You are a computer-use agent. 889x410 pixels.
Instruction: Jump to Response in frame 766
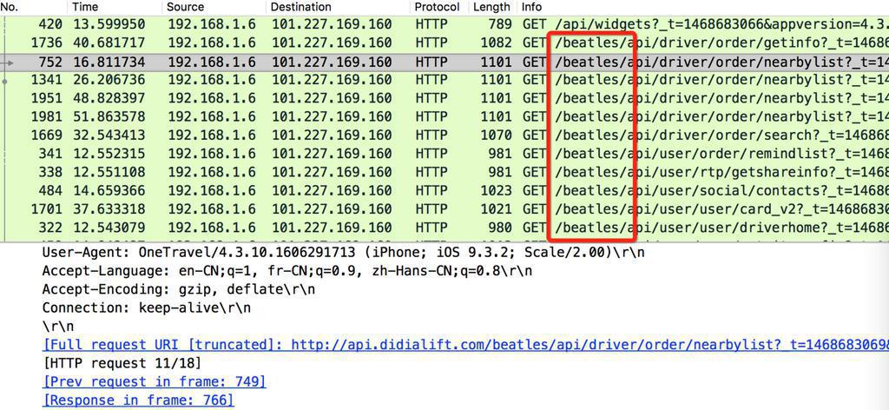138,400
